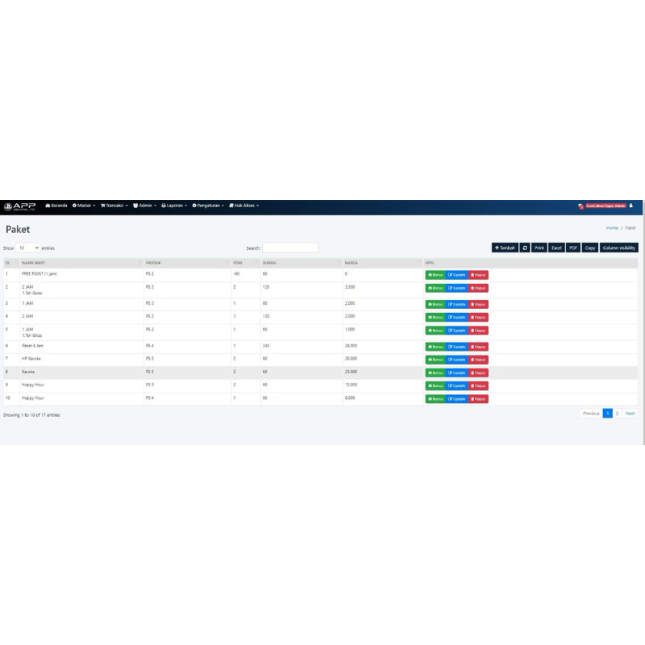Screen dimensions: 645x645
Task: Click inside the Search input field
Action: pos(290,248)
